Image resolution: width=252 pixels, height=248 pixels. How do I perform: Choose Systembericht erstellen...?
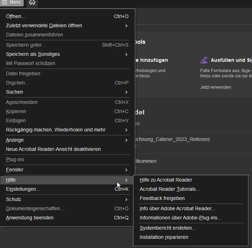pos(191,228)
